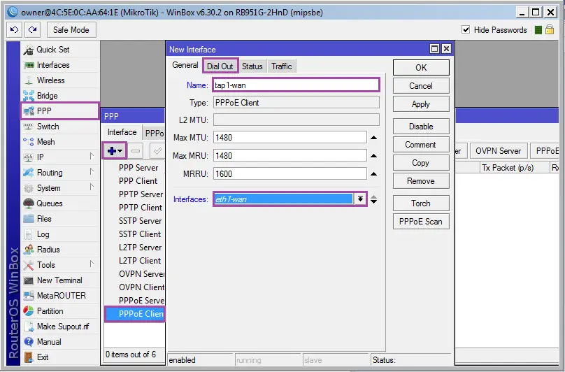Expand the Tools submenu
The height and width of the screenshot is (372, 565).
pyautogui.click(x=92, y=264)
